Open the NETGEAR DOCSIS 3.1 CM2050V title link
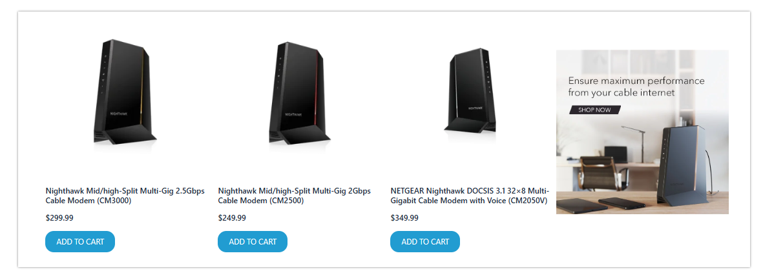The height and width of the screenshot is (280, 774). [470, 195]
